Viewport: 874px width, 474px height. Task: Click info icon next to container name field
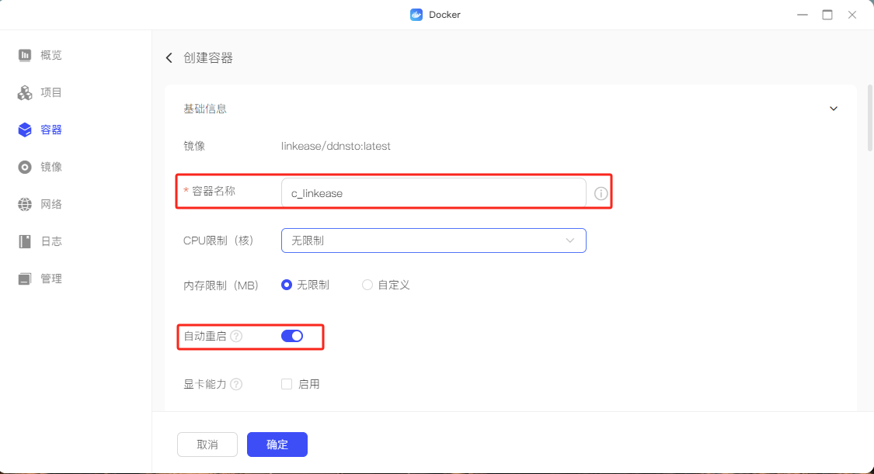(601, 194)
